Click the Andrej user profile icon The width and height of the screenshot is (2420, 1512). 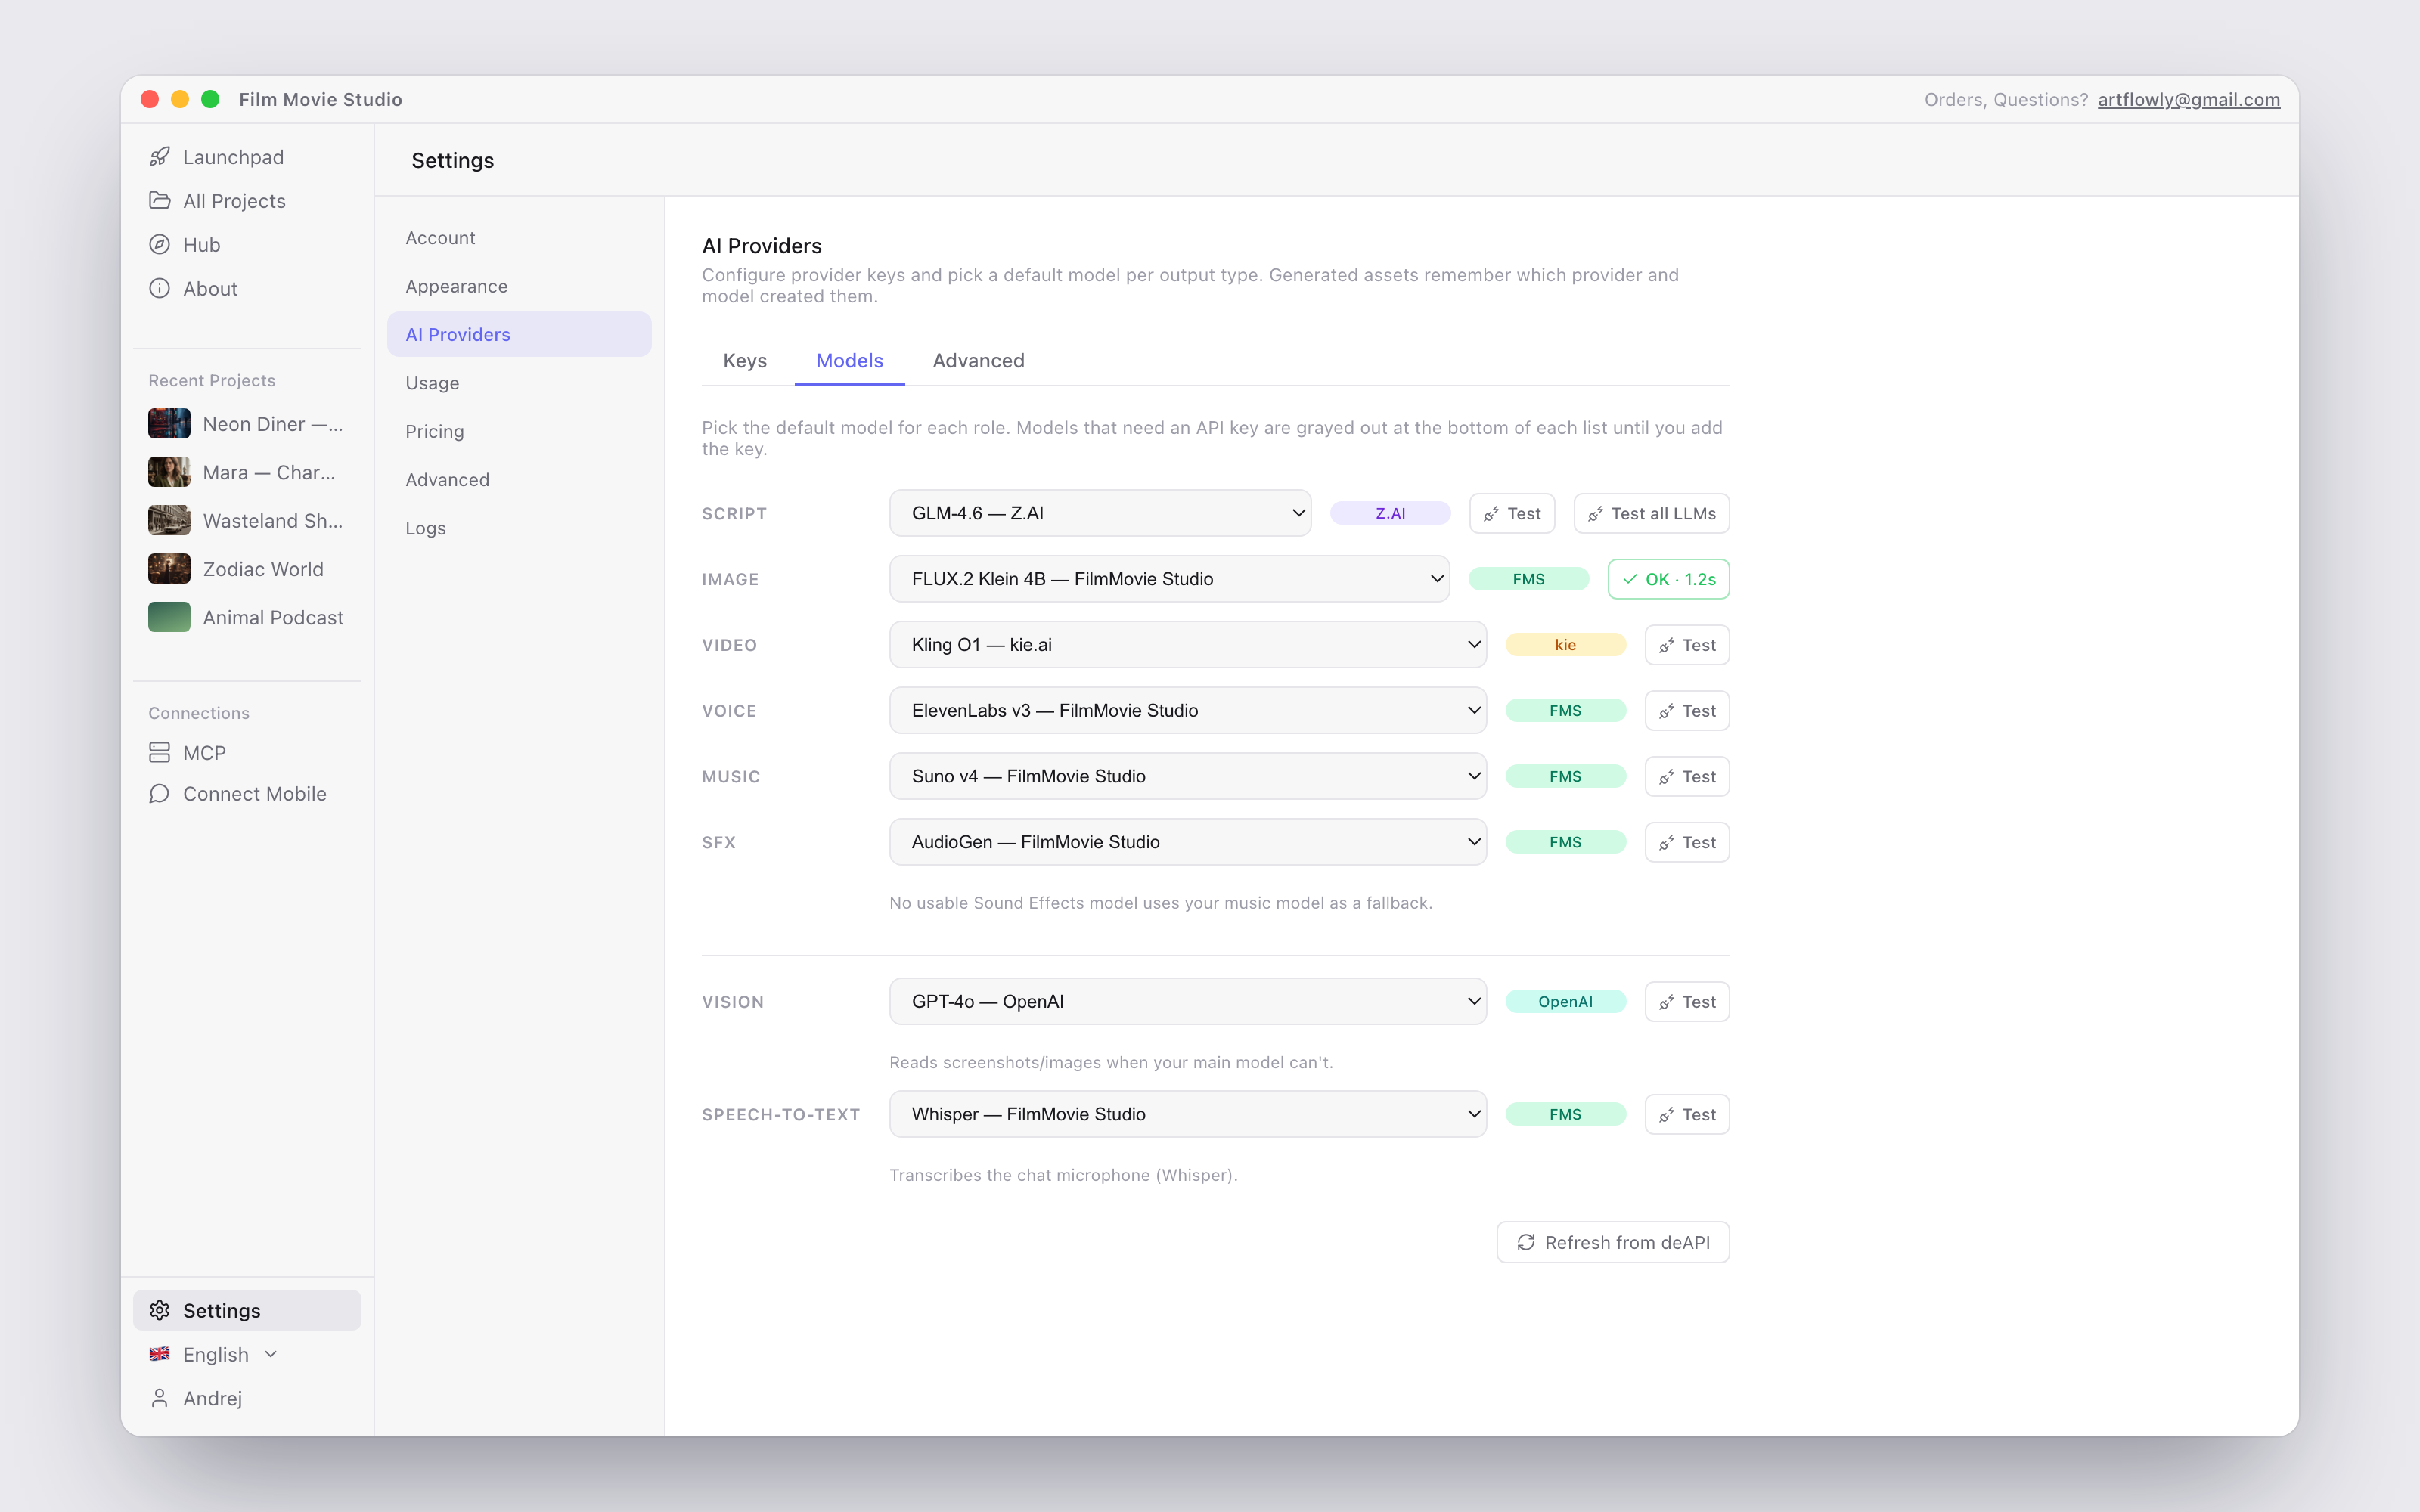[159, 1398]
